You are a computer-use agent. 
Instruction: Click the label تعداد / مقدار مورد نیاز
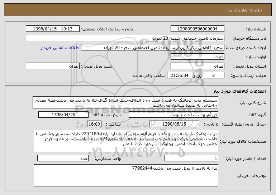[246, 159]
